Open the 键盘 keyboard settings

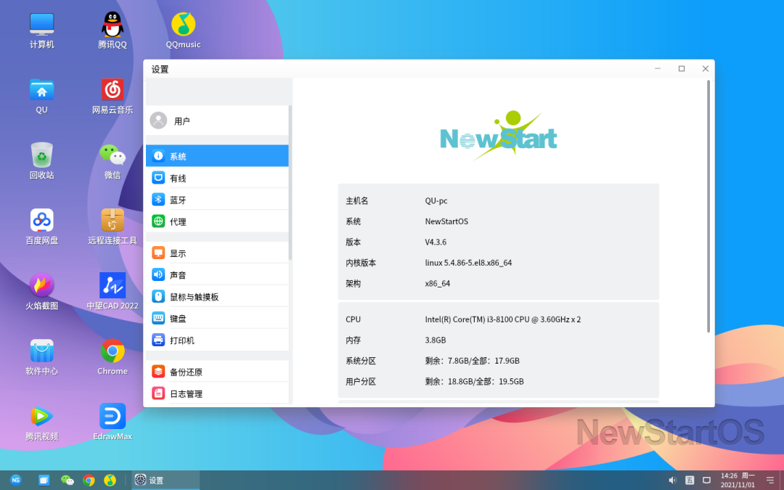(x=218, y=318)
